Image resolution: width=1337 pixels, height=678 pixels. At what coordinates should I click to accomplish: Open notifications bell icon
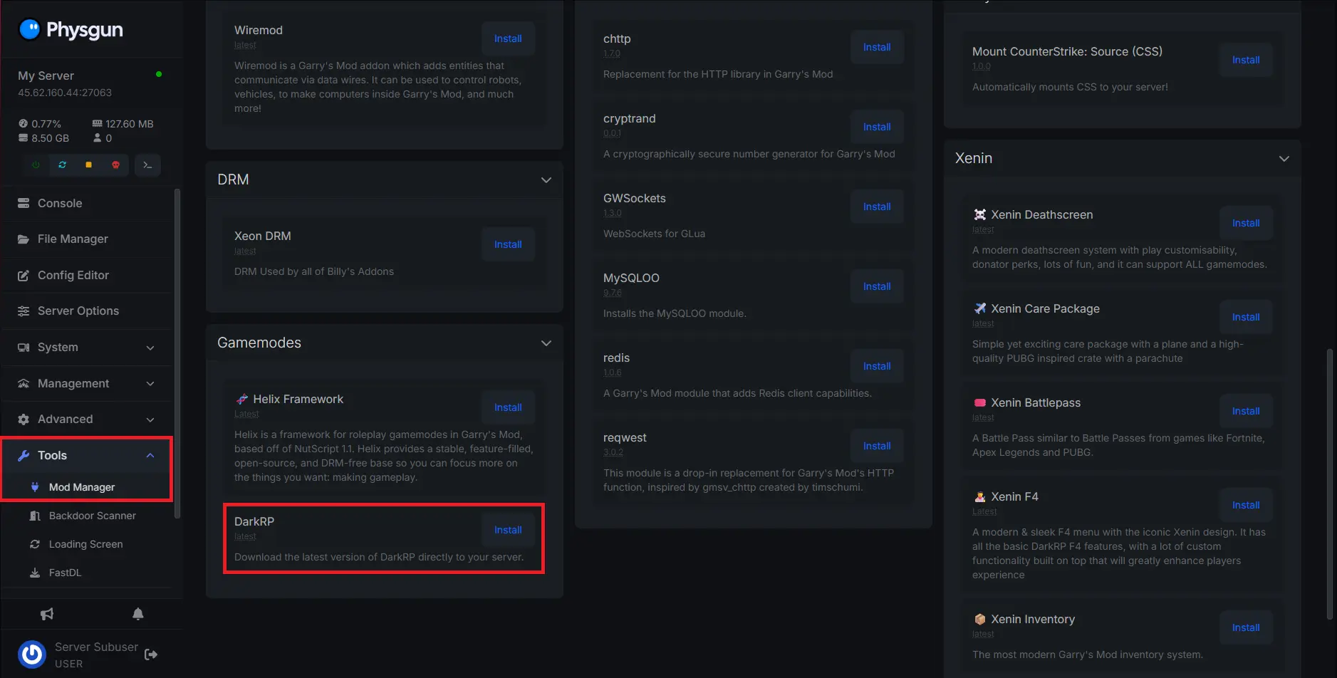pos(138,614)
